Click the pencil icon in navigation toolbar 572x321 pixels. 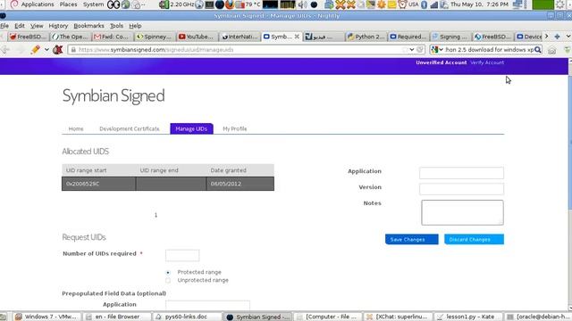click(x=36, y=50)
